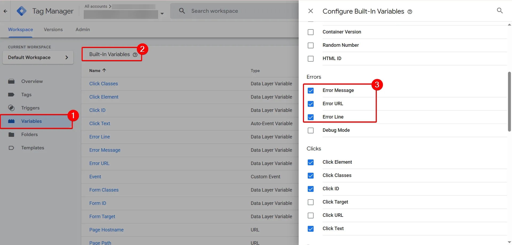
Task: Open the Admin tab
Action: (83, 29)
